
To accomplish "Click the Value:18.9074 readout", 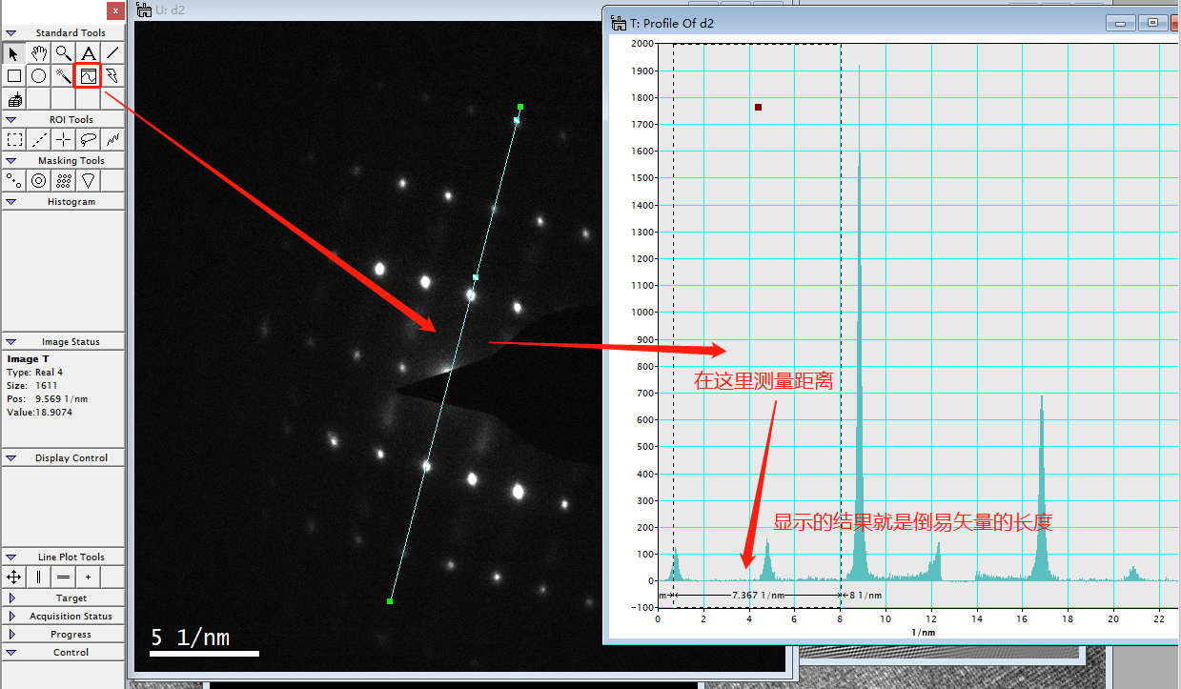I will 39,412.
